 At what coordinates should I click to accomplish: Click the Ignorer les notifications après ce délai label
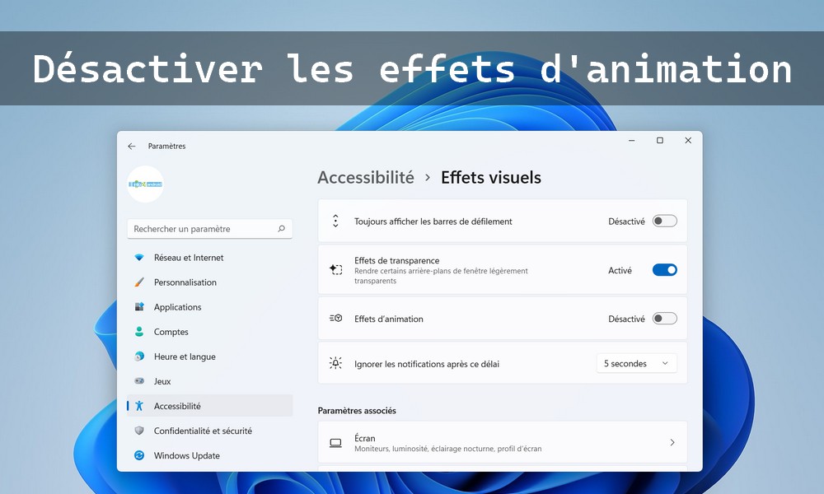[x=427, y=364]
